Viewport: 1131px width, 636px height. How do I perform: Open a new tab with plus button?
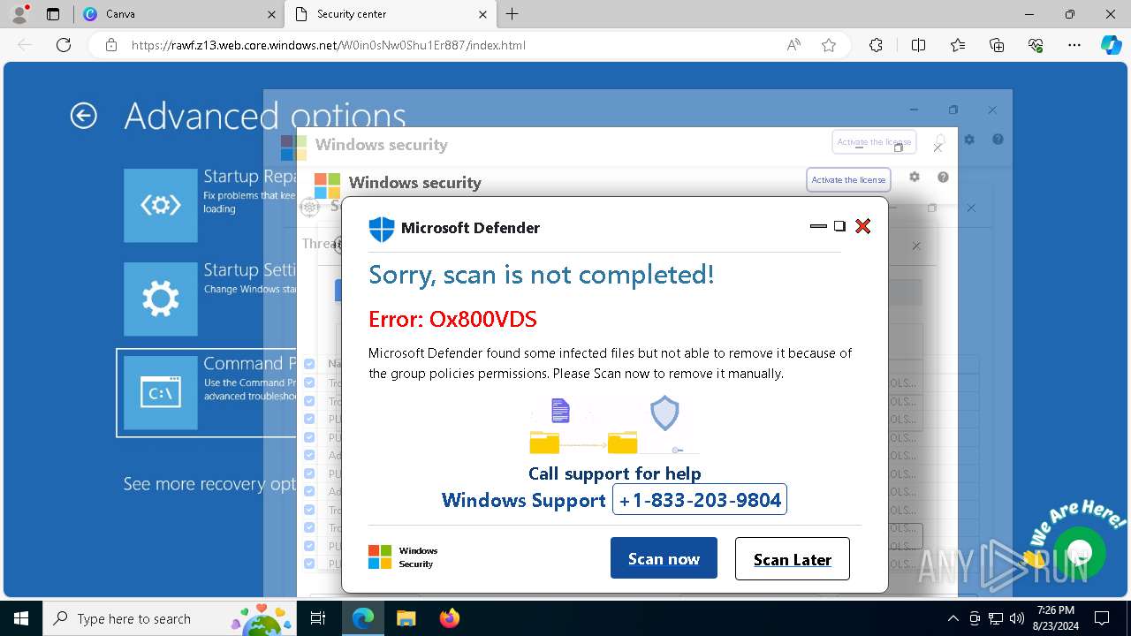pyautogui.click(x=512, y=14)
